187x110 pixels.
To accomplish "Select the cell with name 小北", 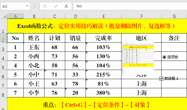I will [x=34, y=65].
